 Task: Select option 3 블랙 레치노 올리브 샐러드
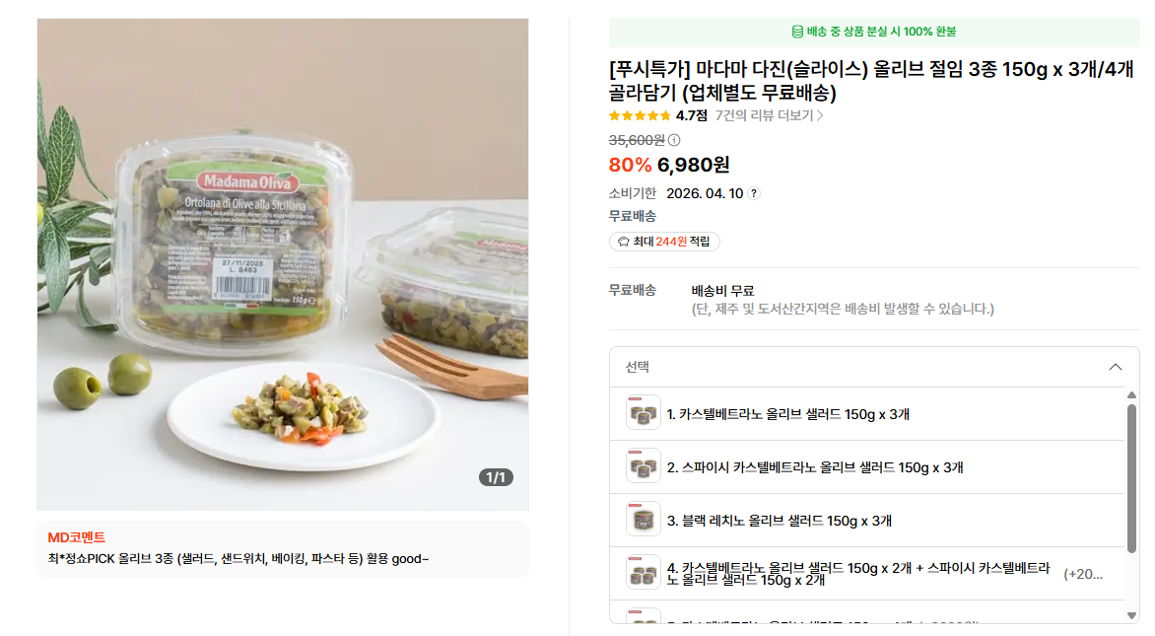867,521
